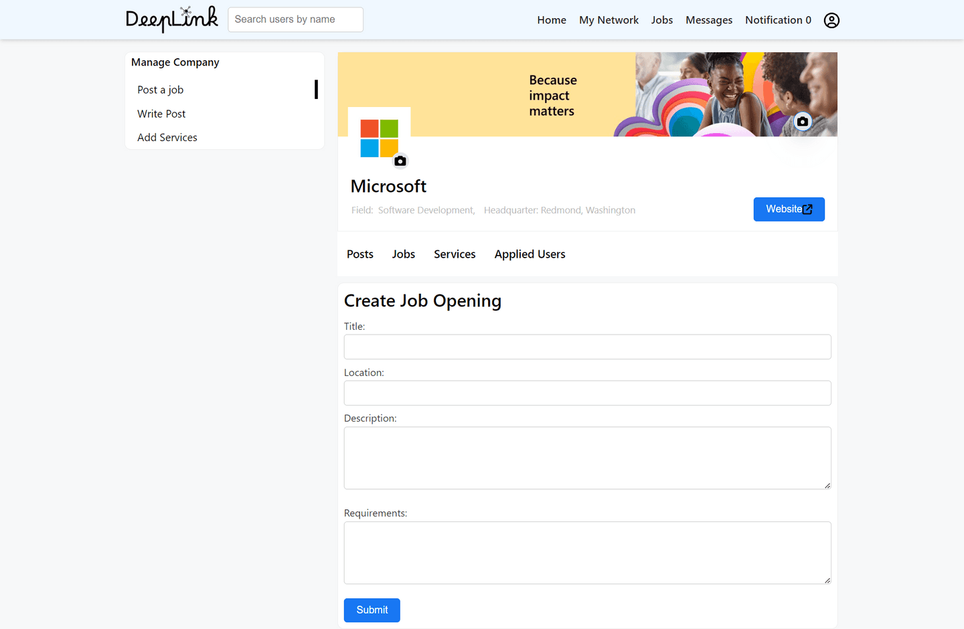Viewport: 964px width, 629px height.
Task: Open company Website button
Action: [789, 209]
